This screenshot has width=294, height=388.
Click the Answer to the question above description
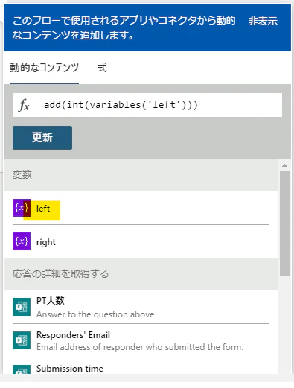(x=95, y=314)
